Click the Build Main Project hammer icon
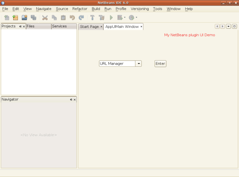The width and height of the screenshot is (239, 177). click(x=92, y=17)
